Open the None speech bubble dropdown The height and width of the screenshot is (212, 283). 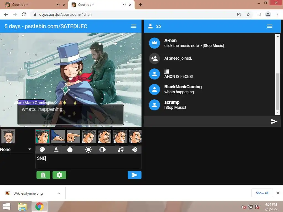point(16,149)
